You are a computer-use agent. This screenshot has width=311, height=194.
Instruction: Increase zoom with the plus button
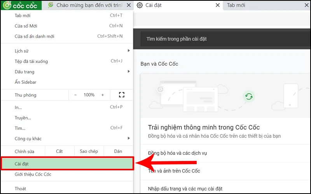pyautogui.click(x=103, y=95)
